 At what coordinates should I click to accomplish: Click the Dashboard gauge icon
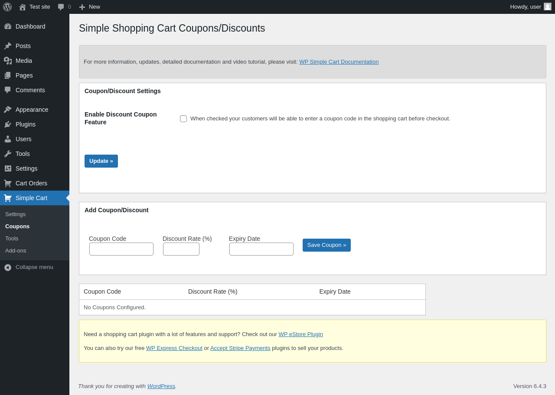click(8, 26)
